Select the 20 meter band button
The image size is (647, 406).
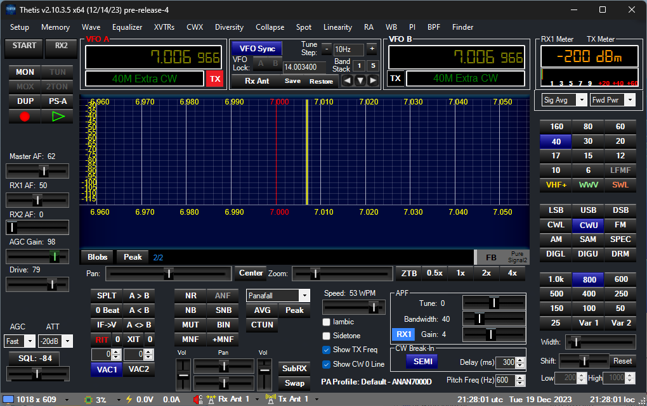(620, 141)
